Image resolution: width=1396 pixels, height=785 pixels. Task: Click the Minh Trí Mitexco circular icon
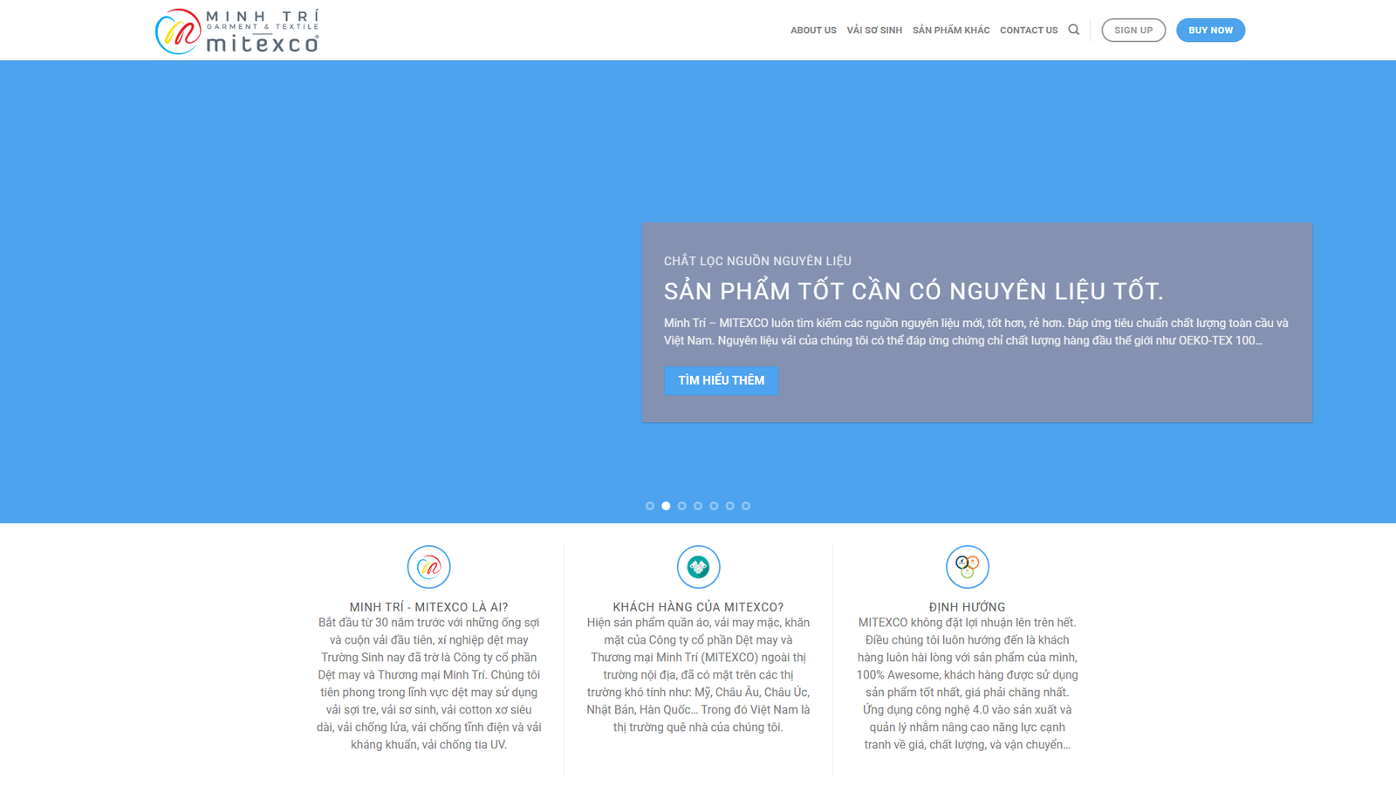click(x=428, y=567)
